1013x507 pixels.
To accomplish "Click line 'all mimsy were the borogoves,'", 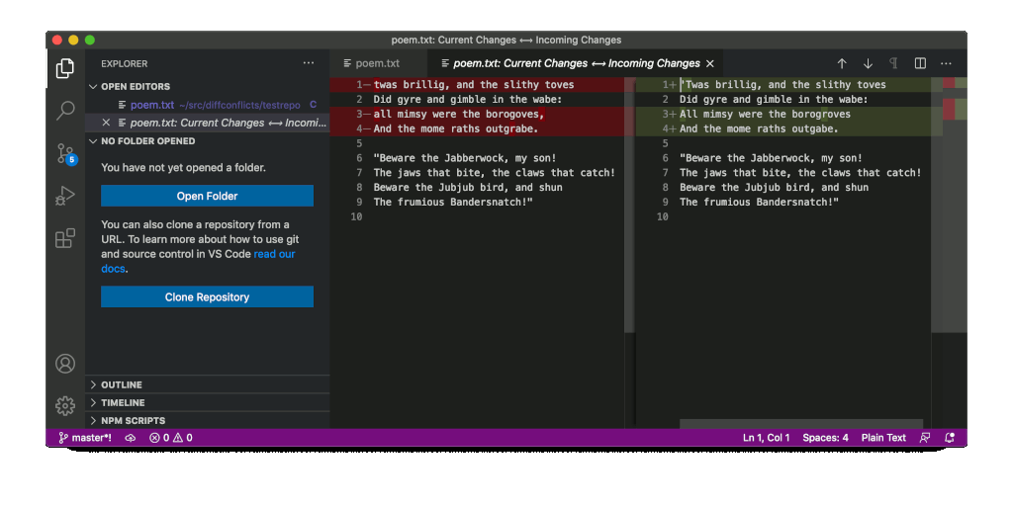I will click(x=459, y=115).
